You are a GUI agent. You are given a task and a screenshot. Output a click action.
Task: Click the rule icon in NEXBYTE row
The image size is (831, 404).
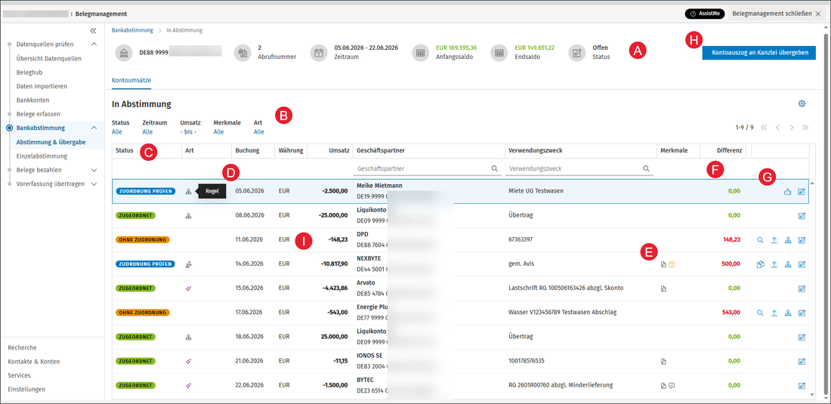point(788,264)
